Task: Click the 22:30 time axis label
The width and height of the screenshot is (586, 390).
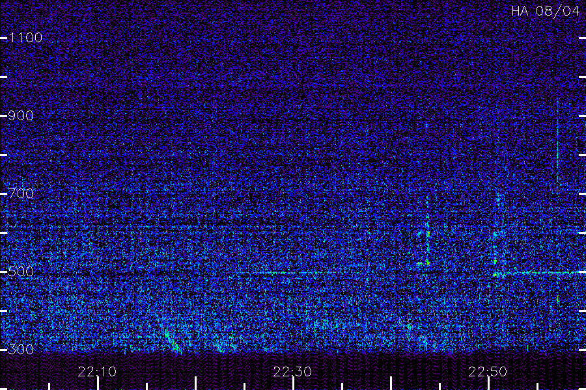Action: (x=292, y=372)
